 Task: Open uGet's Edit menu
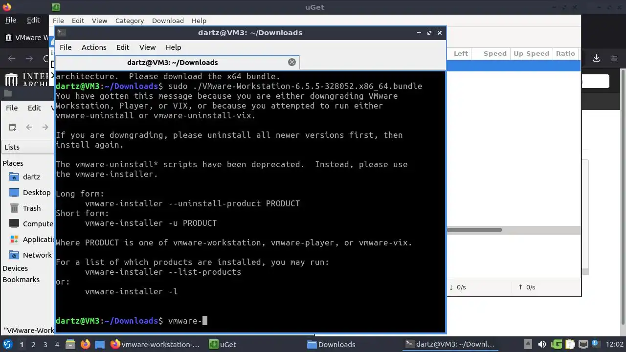[78, 21]
